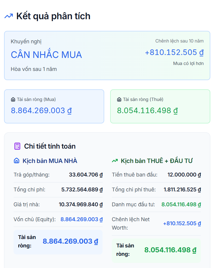The image size is (216, 268).
Task: Click the Chi tiết tính toán heading
Action: click(x=50, y=146)
